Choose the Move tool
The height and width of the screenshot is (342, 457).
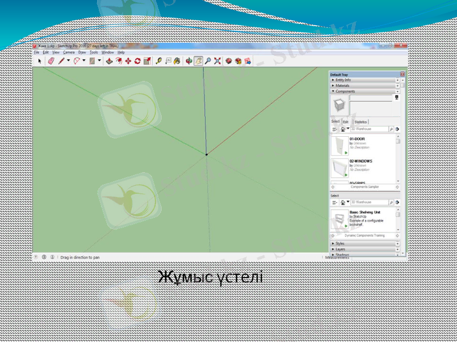pyautogui.click(x=128, y=60)
